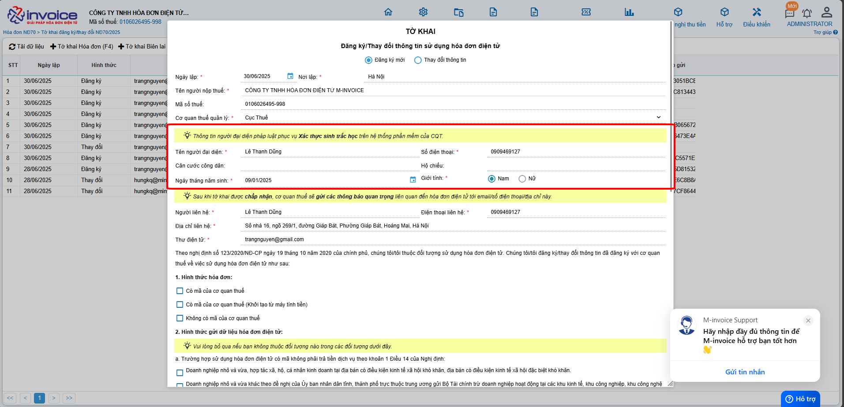Check 'Có mã của cơ quan thuế' checkbox
844x407 pixels.
tap(180, 291)
